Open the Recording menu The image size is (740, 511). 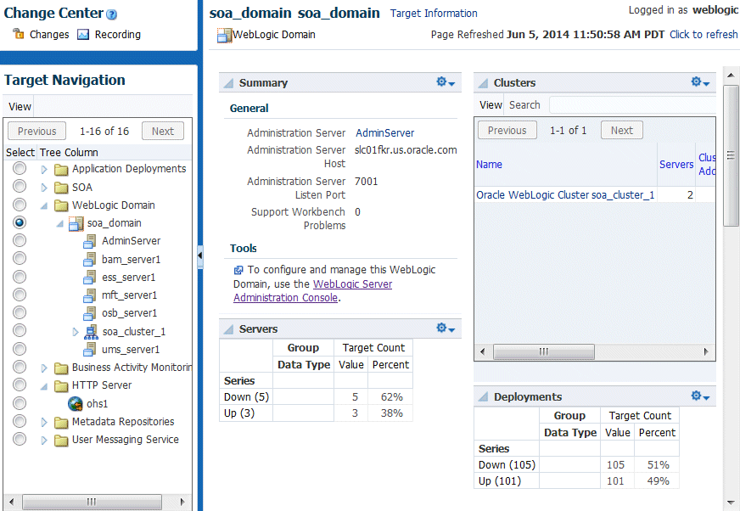(117, 35)
